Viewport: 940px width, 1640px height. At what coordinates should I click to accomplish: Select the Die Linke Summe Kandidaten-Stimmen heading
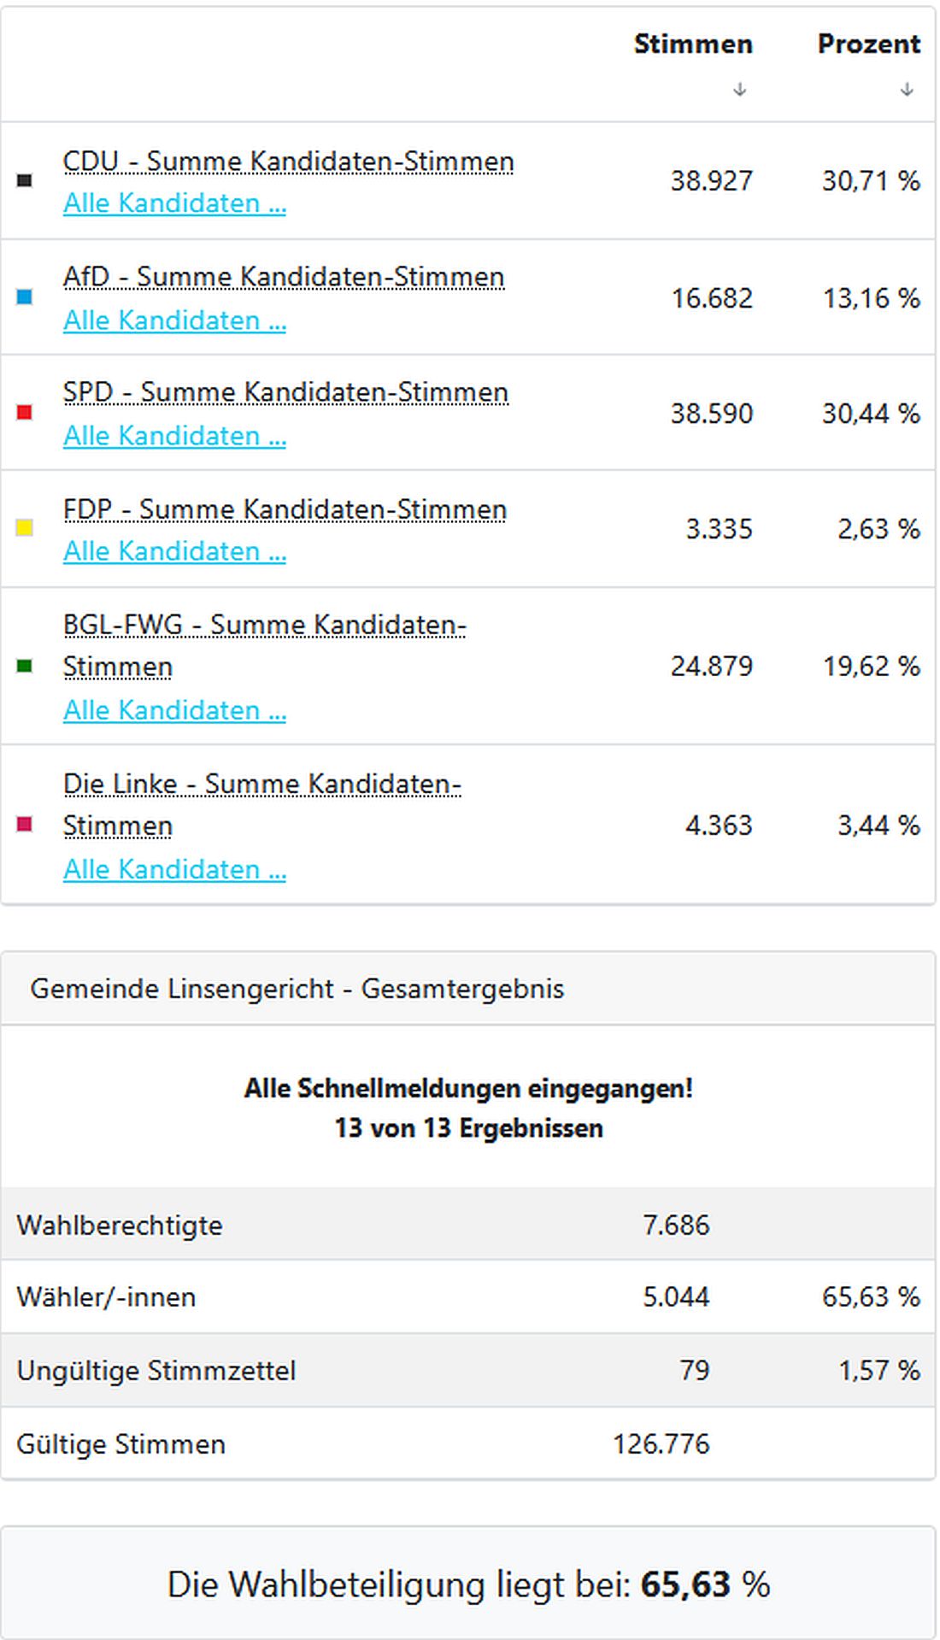(x=261, y=784)
